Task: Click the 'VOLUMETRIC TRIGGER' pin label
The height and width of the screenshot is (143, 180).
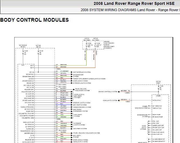Action: [x=26, y=114]
